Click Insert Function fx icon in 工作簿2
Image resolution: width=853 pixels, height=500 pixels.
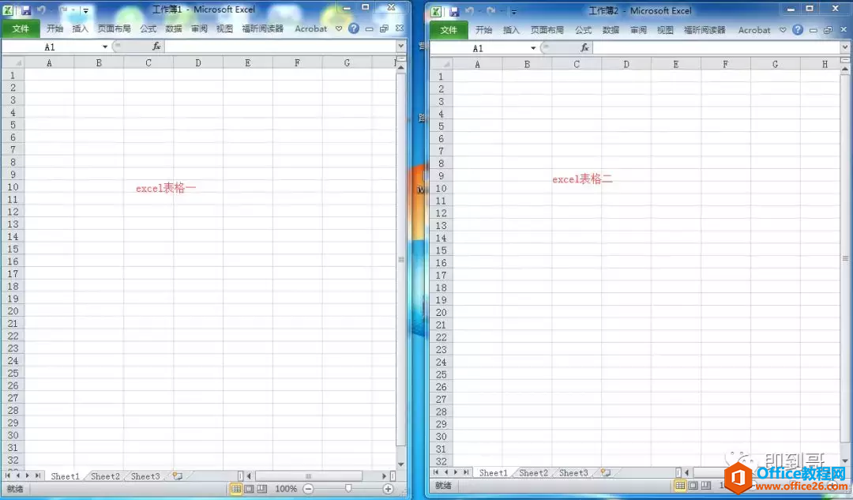(x=584, y=48)
